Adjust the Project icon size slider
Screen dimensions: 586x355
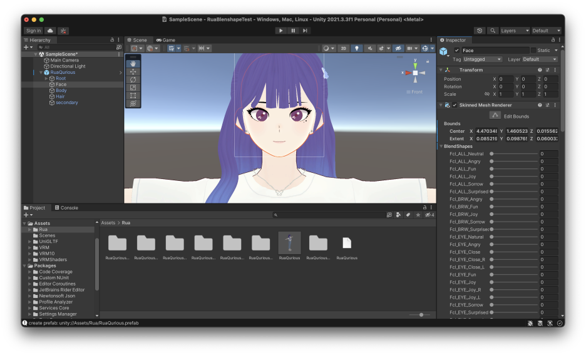click(419, 315)
